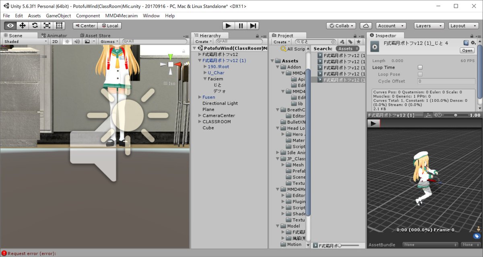This screenshot has height=257, width=483.
Task: Open the Collab dropdown
Action: (341, 25)
